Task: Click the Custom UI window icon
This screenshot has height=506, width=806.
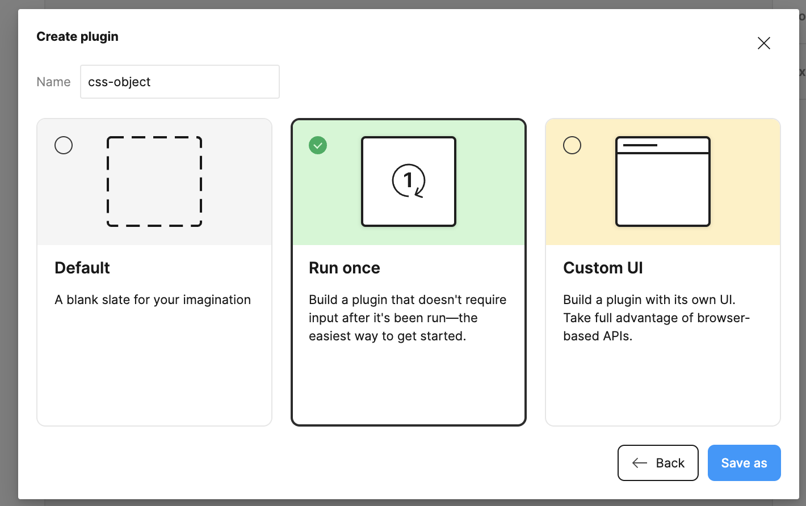Action: click(663, 182)
